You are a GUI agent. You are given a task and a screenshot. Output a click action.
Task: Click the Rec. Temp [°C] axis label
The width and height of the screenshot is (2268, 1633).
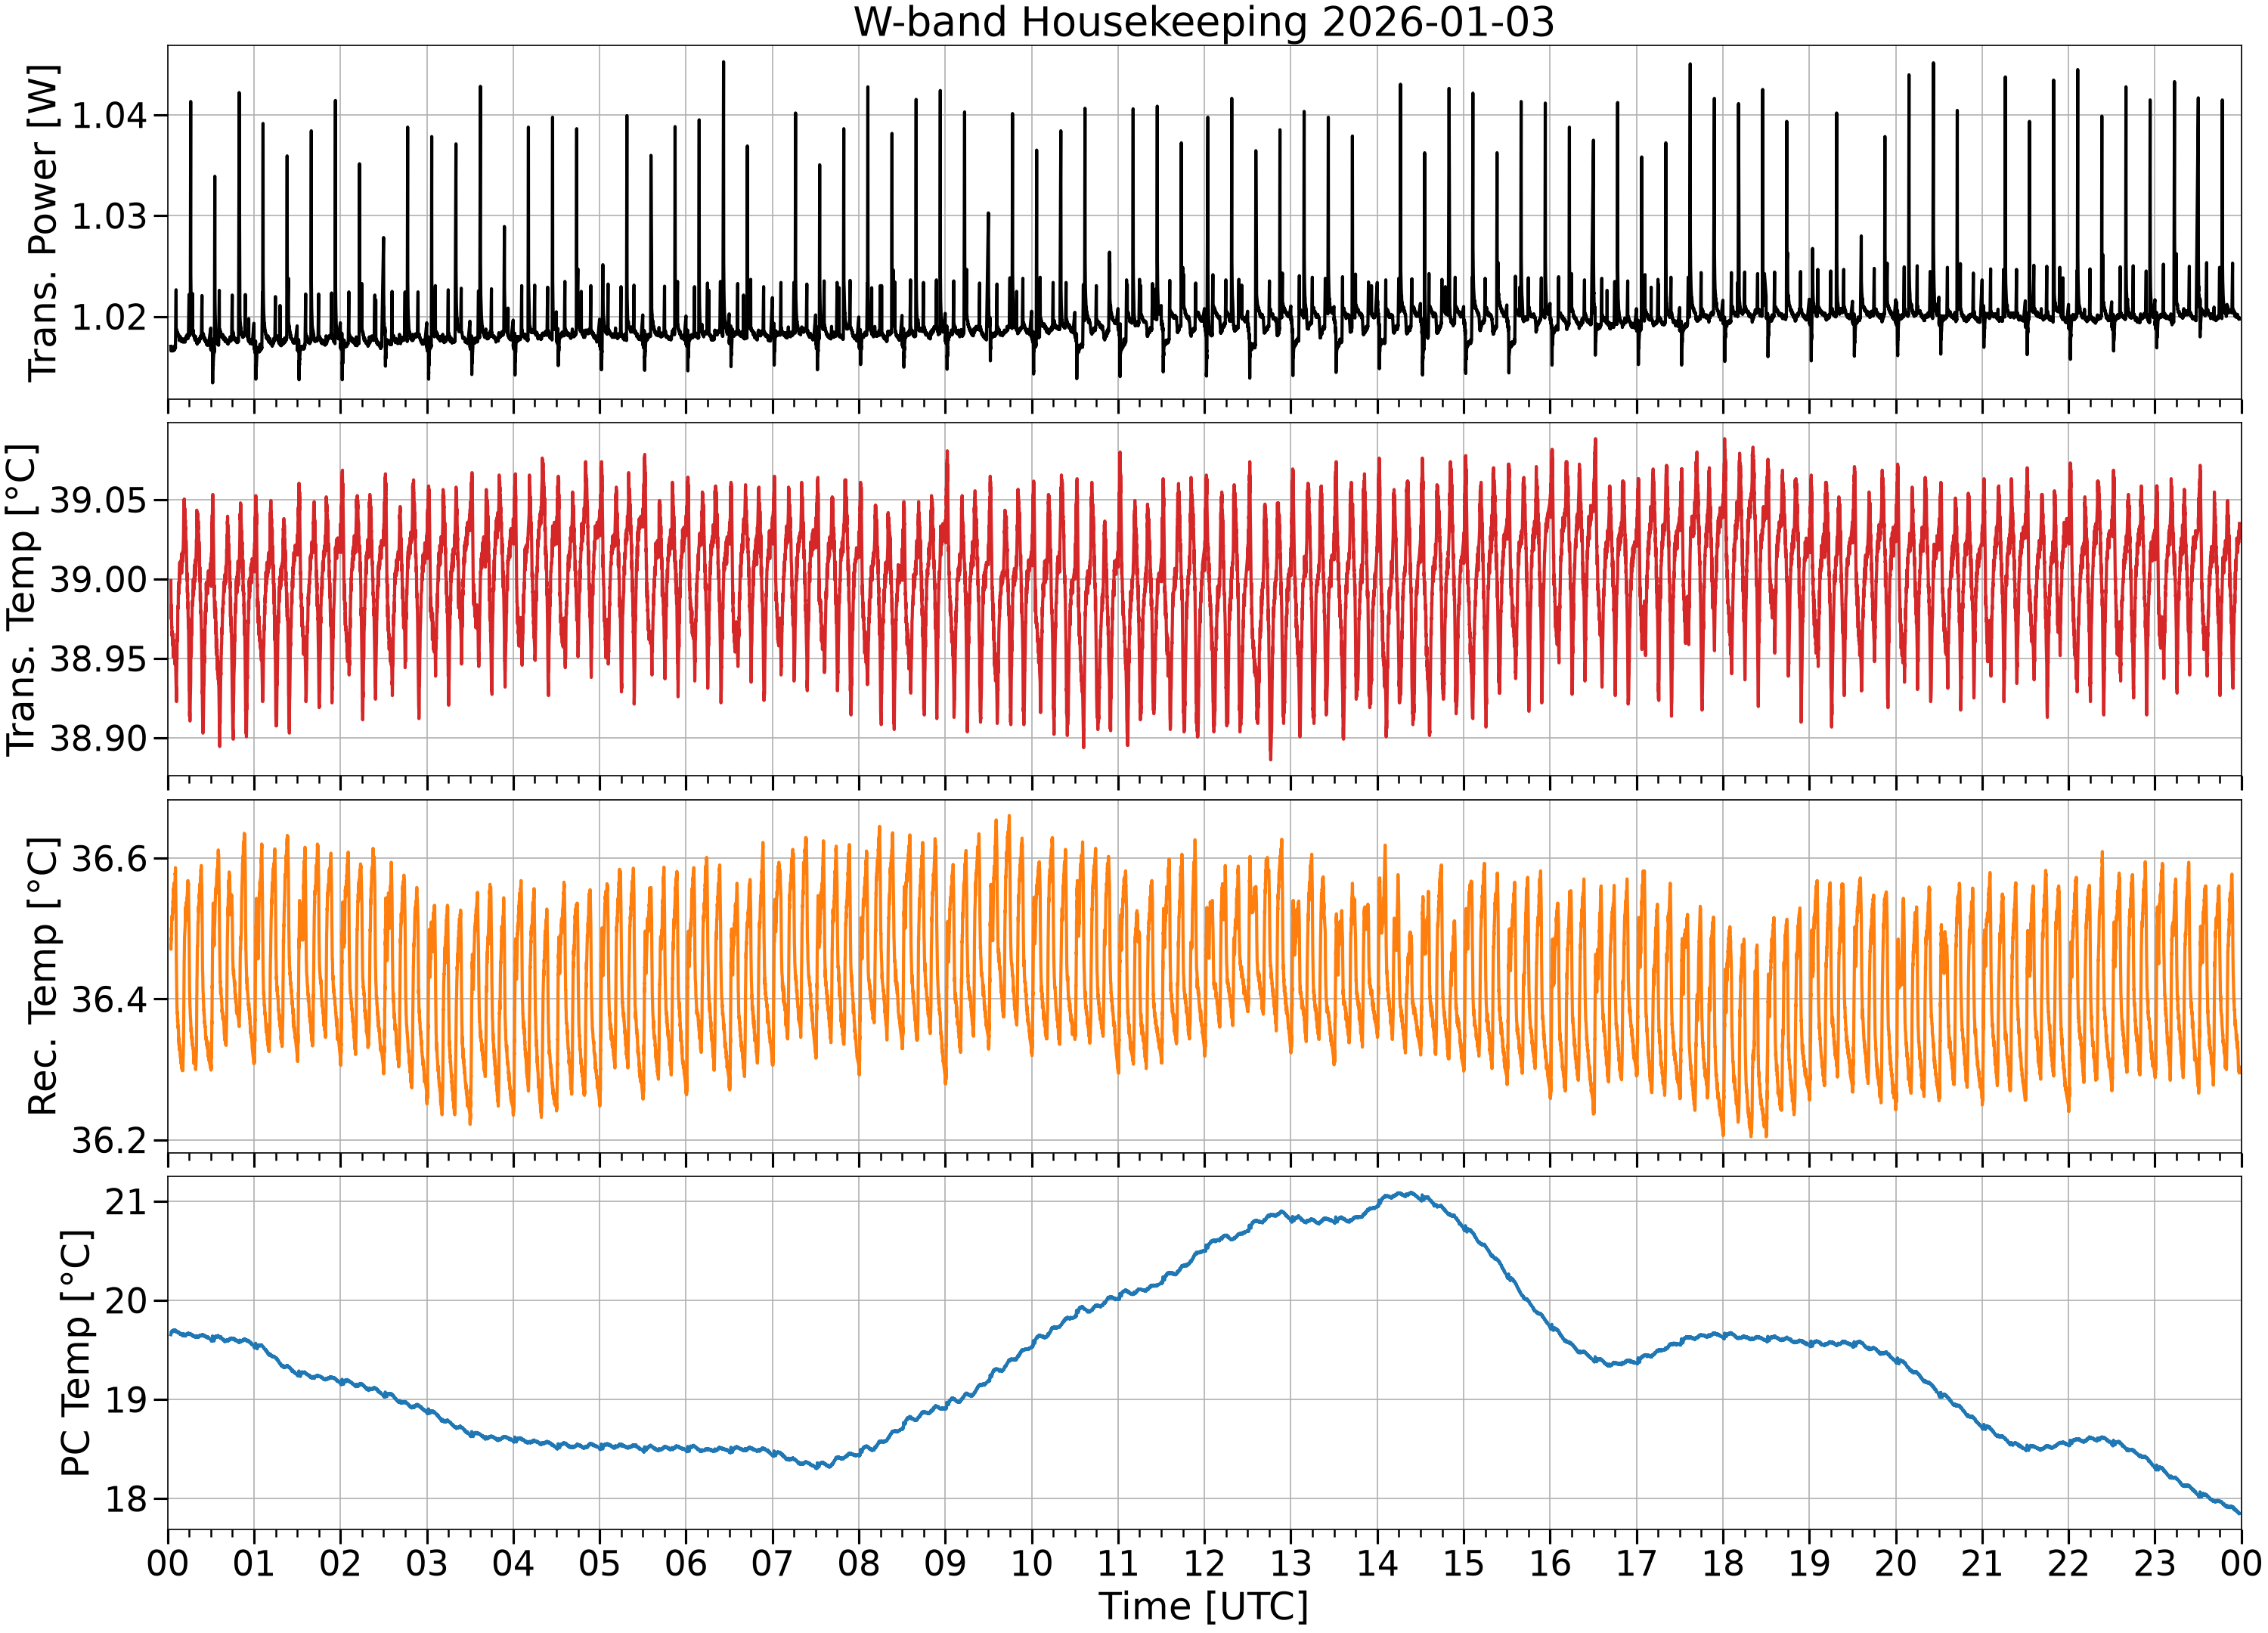click(x=43, y=976)
